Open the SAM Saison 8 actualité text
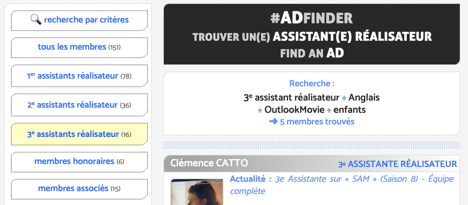The width and height of the screenshot is (468, 205). tap(341, 185)
